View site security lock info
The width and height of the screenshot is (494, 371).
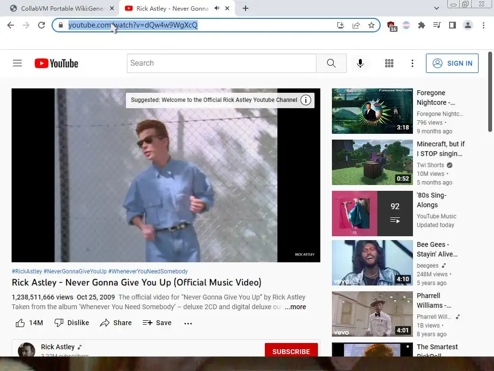point(61,25)
